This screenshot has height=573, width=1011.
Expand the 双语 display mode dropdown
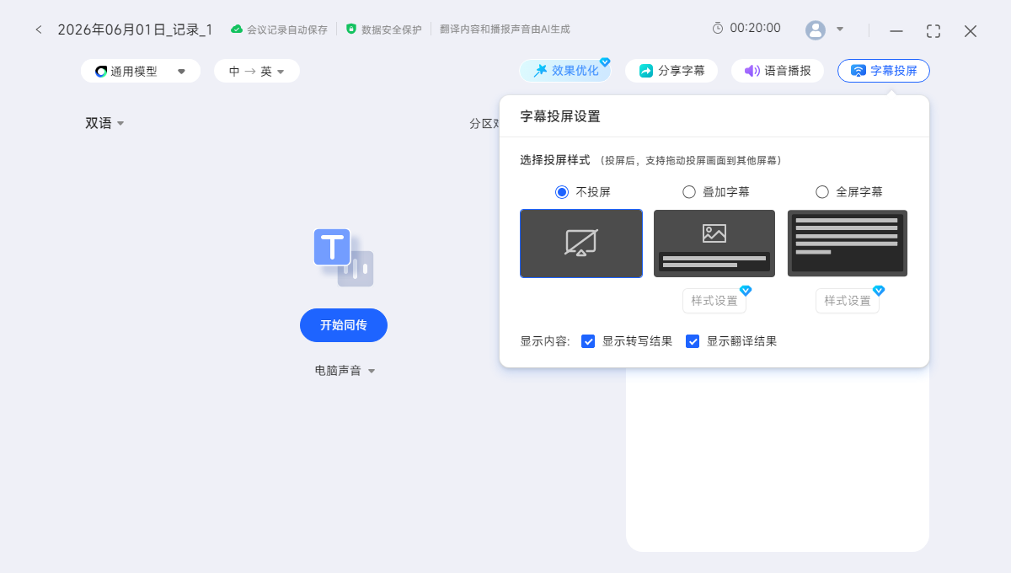click(105, 123)
